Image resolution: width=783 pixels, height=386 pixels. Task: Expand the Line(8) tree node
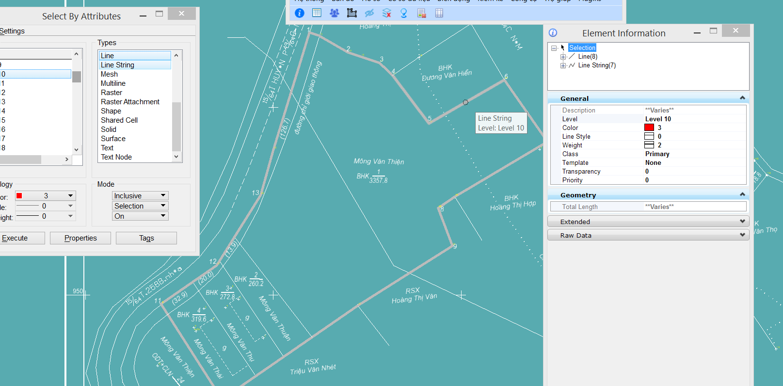tap(563, 57)
